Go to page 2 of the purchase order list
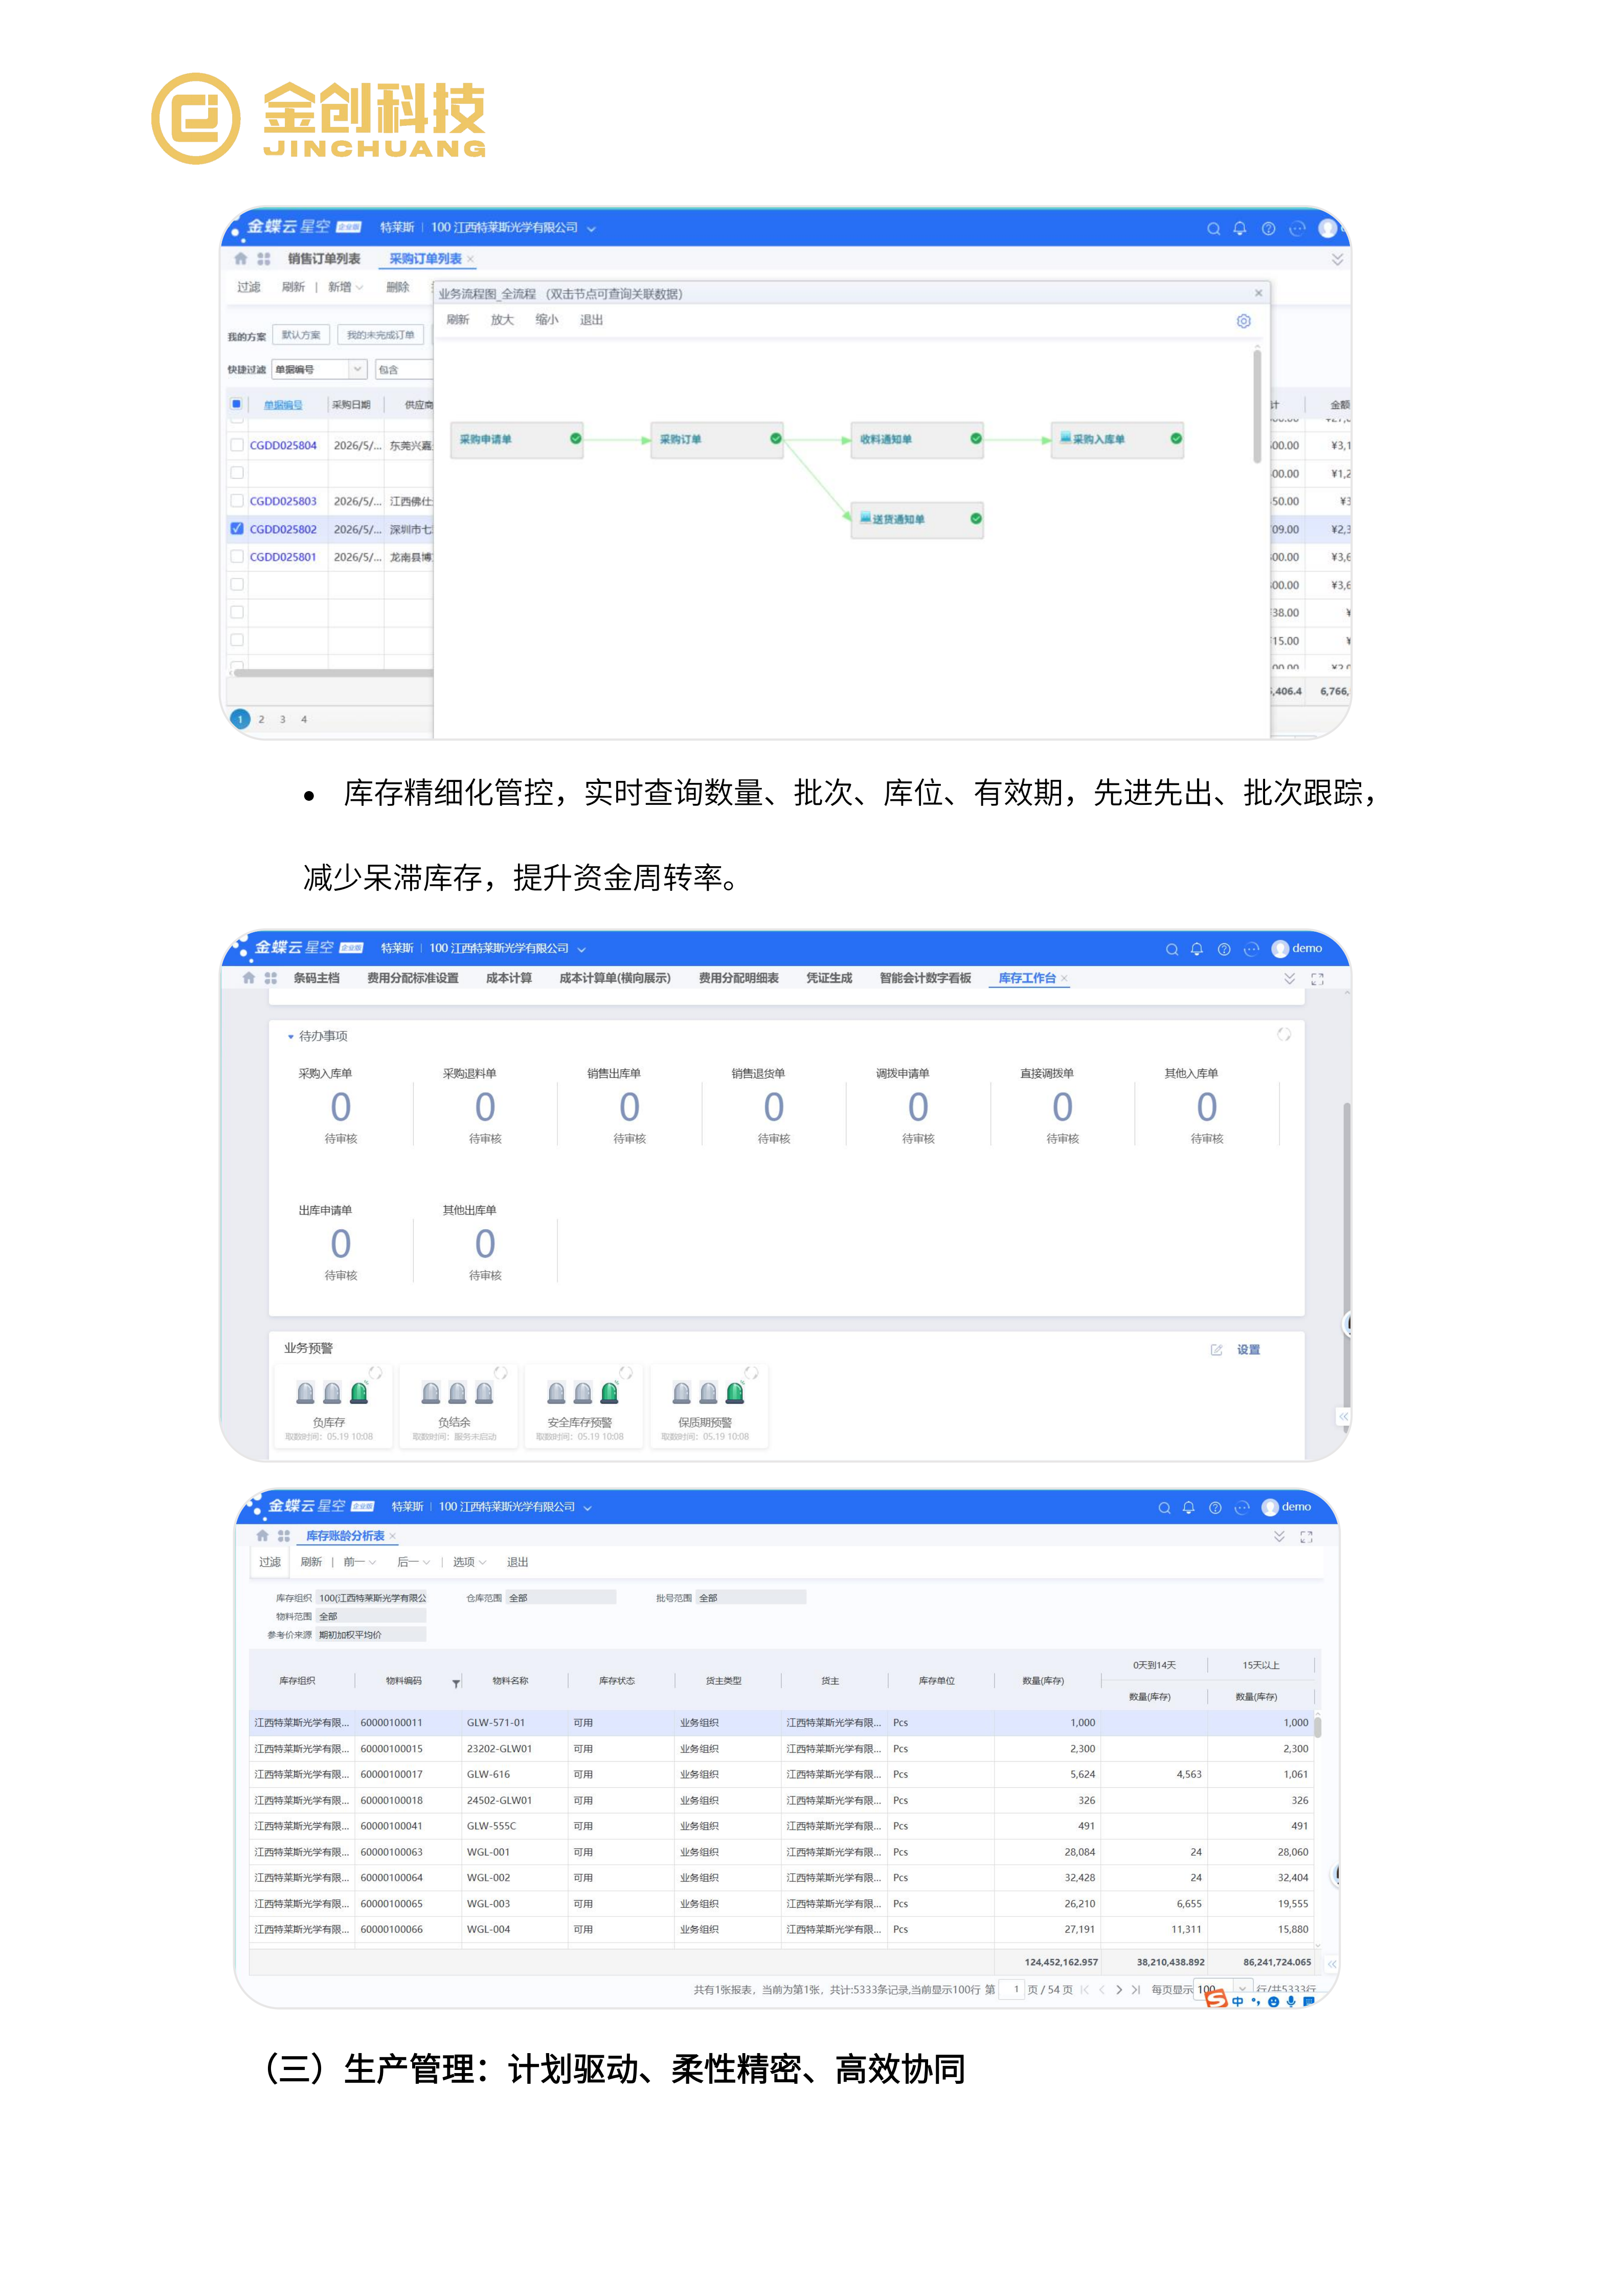The width and height of the screenshot is (1623, 2296). point(262,720)
